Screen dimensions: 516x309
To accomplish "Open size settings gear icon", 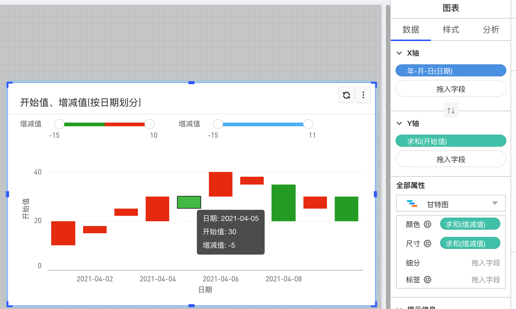I will (x=428, y=244).
